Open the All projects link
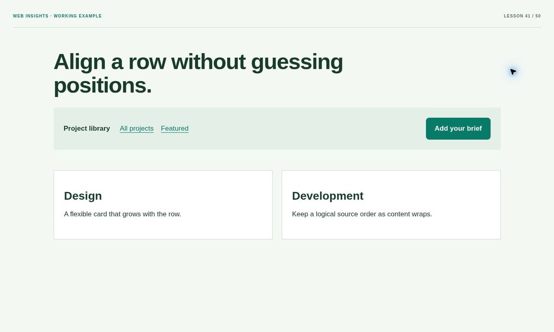This screenshot has width=554, height=332. click(137, 129)
